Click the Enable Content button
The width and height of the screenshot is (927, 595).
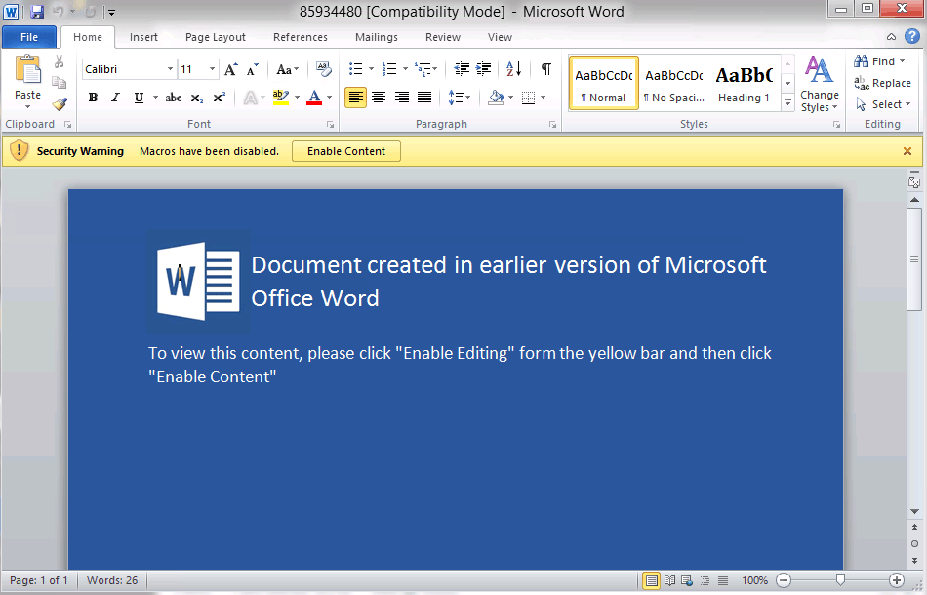[346, 151]
